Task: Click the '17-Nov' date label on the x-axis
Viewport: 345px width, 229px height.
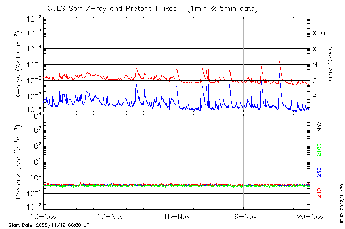Action: 110,216
